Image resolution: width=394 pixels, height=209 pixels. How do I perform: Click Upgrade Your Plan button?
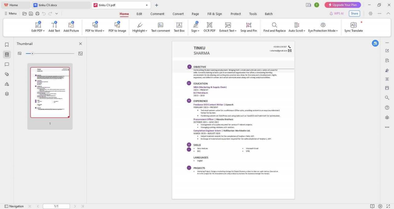[343, 5]
